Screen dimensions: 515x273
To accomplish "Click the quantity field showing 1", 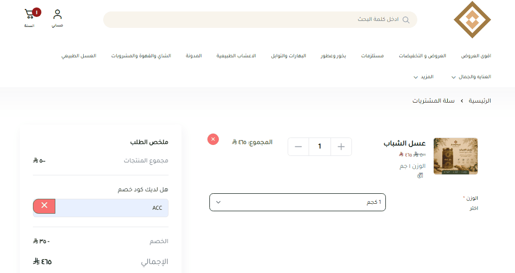I will coord(320,146).
